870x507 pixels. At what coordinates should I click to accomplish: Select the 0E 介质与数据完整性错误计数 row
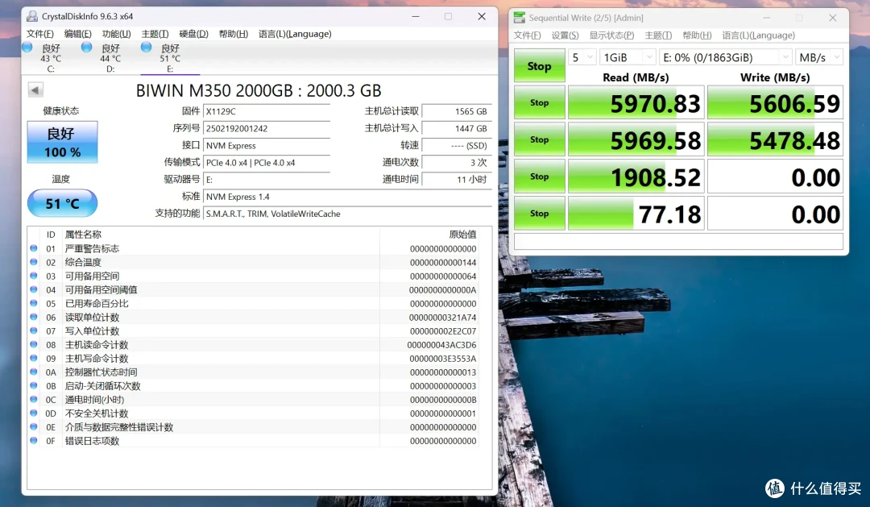coord(253,427)
